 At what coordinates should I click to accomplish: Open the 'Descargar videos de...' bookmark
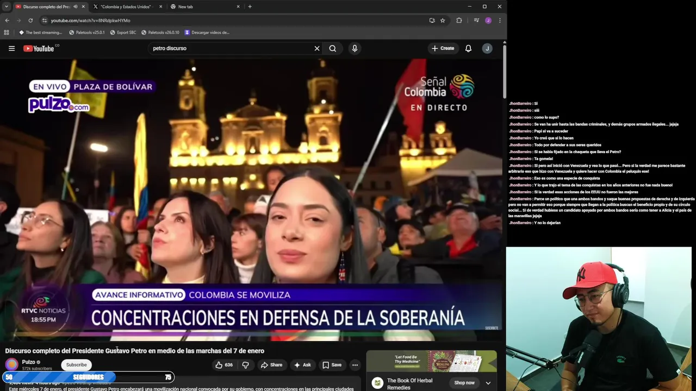pyautogui.click(x=207, y=33)
